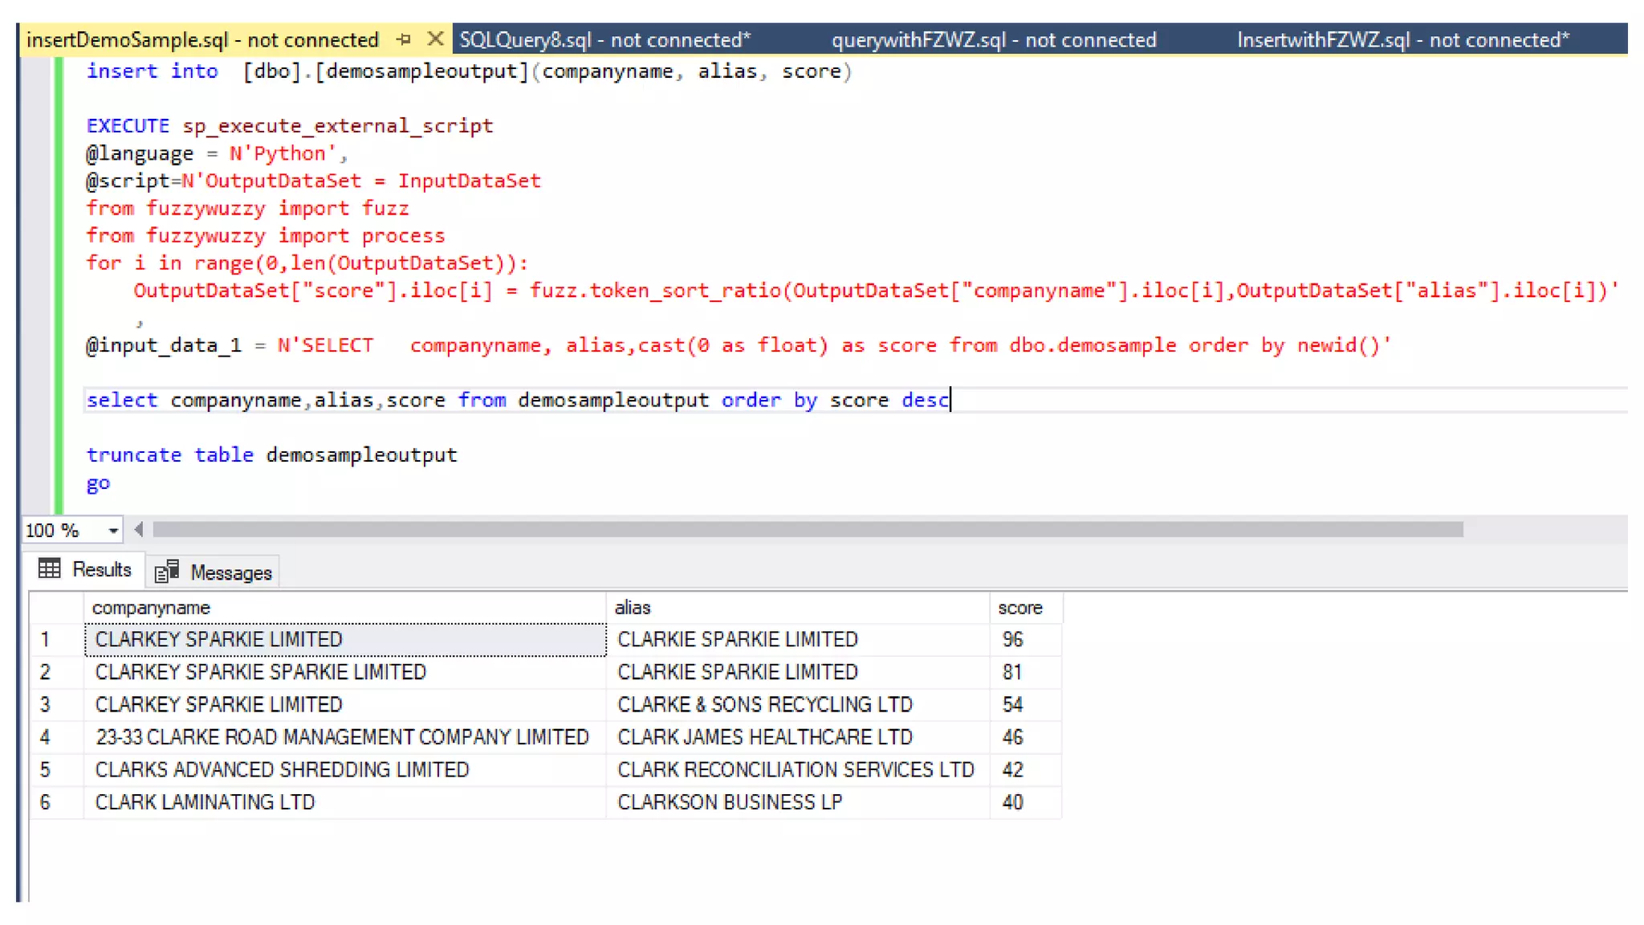Select row 5 header in results

(x=56, y=770)
